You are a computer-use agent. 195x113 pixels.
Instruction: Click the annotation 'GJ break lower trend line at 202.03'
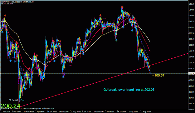click(129, 90)
